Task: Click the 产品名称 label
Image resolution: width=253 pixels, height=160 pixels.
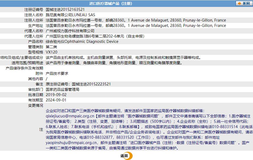Action: coord(36,41)
